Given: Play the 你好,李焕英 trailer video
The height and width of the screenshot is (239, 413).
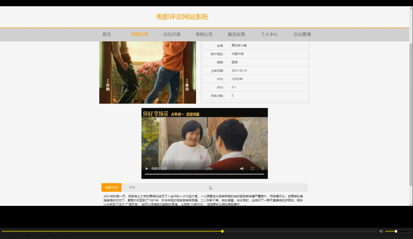Looking at the screenshot, I should (146, 168).
